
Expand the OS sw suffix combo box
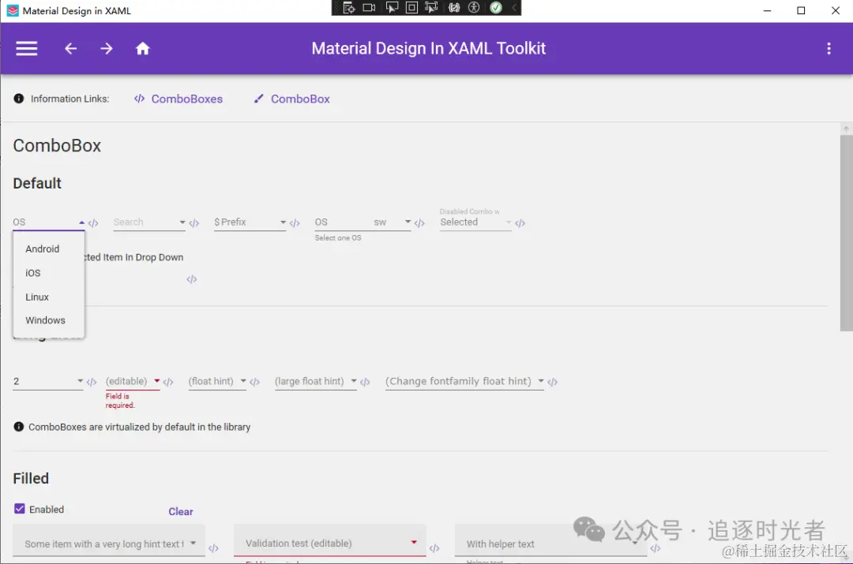pos(408,222)
